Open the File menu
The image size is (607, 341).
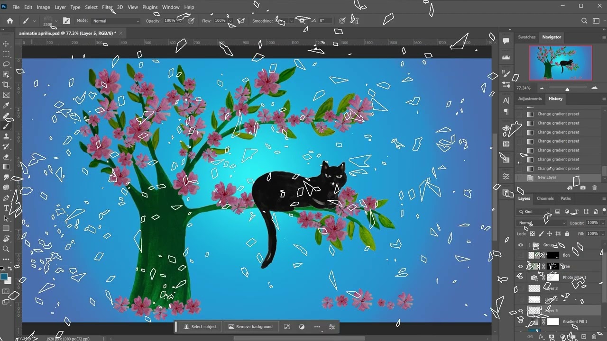point(16,7)
